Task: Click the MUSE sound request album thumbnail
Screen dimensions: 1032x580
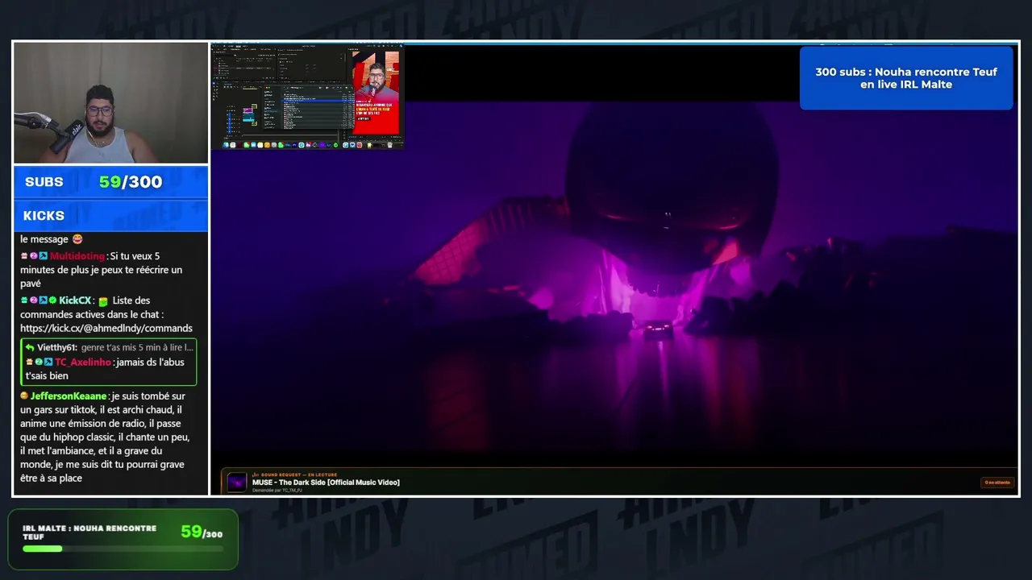Action: [236, 482]
